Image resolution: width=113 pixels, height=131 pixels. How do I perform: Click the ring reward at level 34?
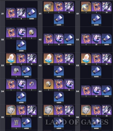32,85
